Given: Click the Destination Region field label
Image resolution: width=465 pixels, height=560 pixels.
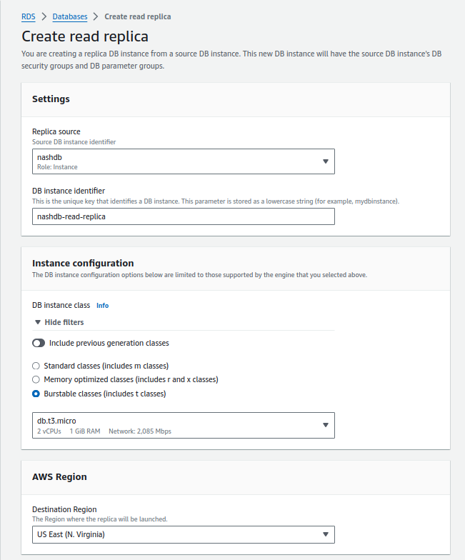Looking at the screenshot, I should [64, 510].
